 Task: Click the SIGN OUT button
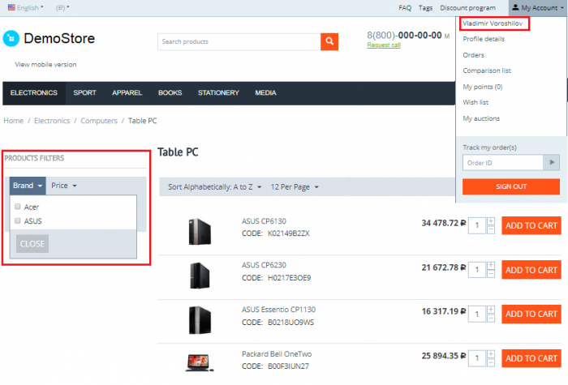tap(510, 186)
